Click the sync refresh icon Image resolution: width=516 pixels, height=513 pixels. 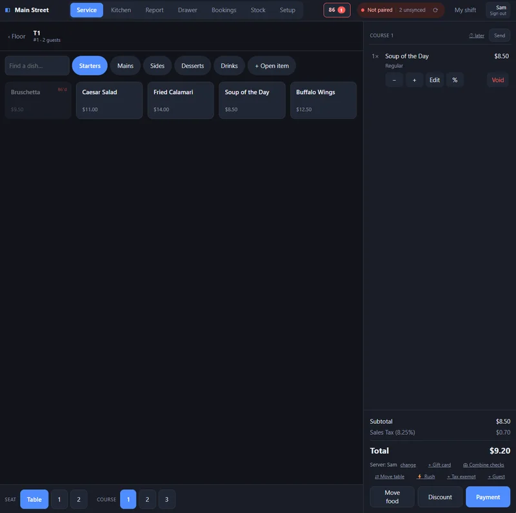tap(435, 10)
